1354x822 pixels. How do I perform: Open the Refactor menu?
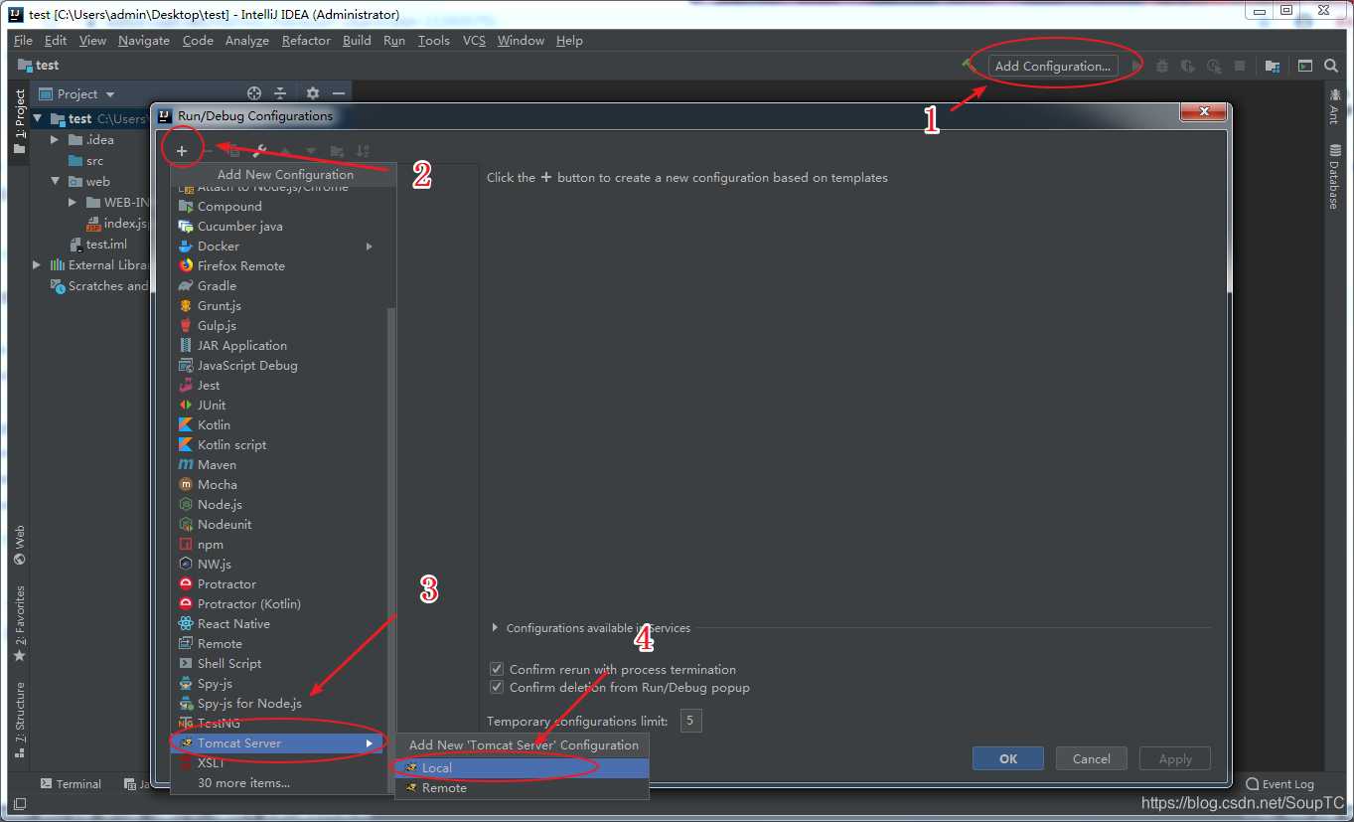306,41
